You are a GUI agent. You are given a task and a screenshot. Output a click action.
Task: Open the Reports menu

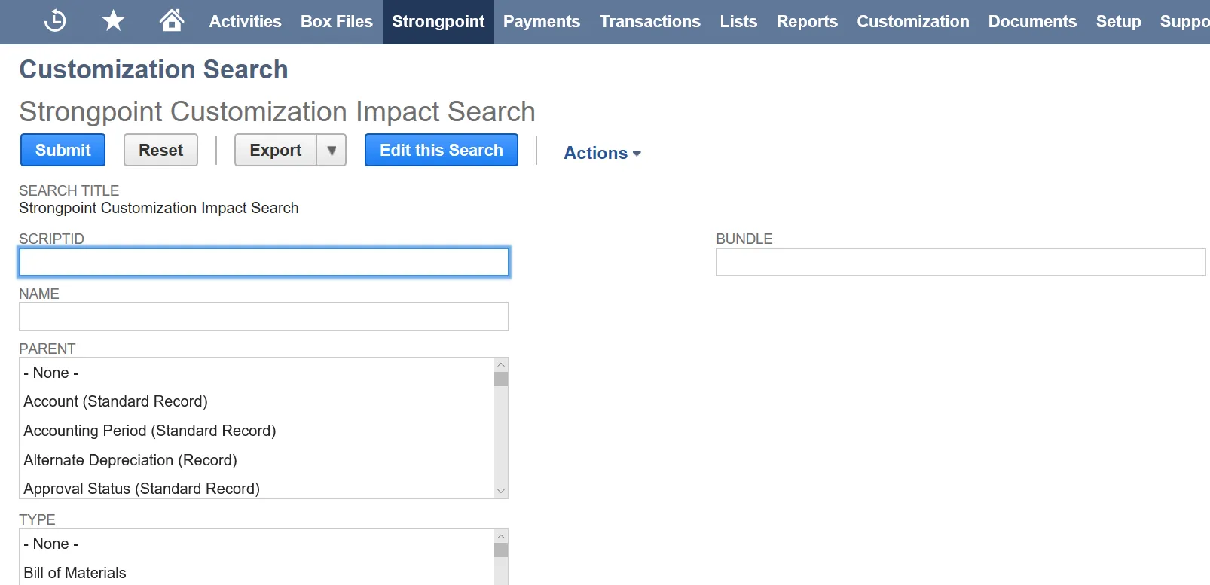point(807,22)
